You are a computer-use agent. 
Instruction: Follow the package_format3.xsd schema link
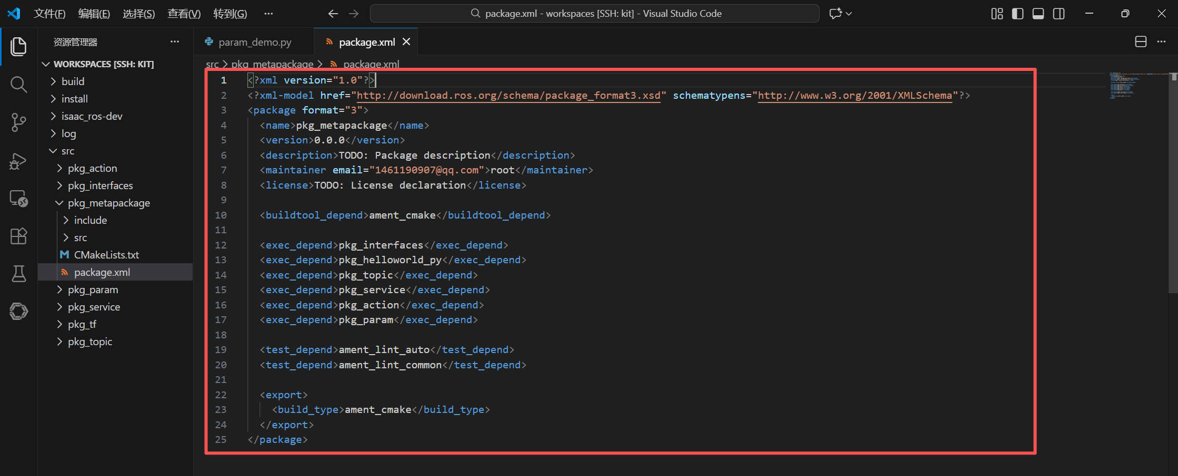508,95
